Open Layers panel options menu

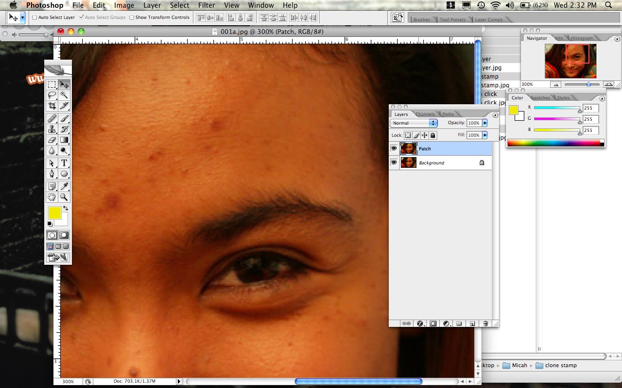pyautogui.click(x=495, y=115)
